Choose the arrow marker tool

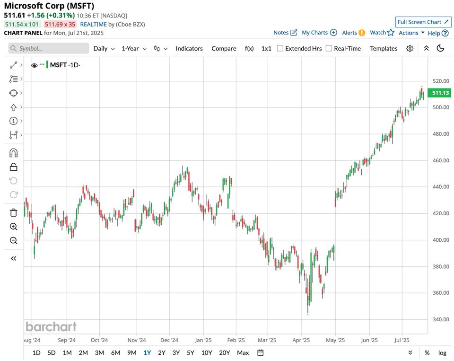coord(13,107)
